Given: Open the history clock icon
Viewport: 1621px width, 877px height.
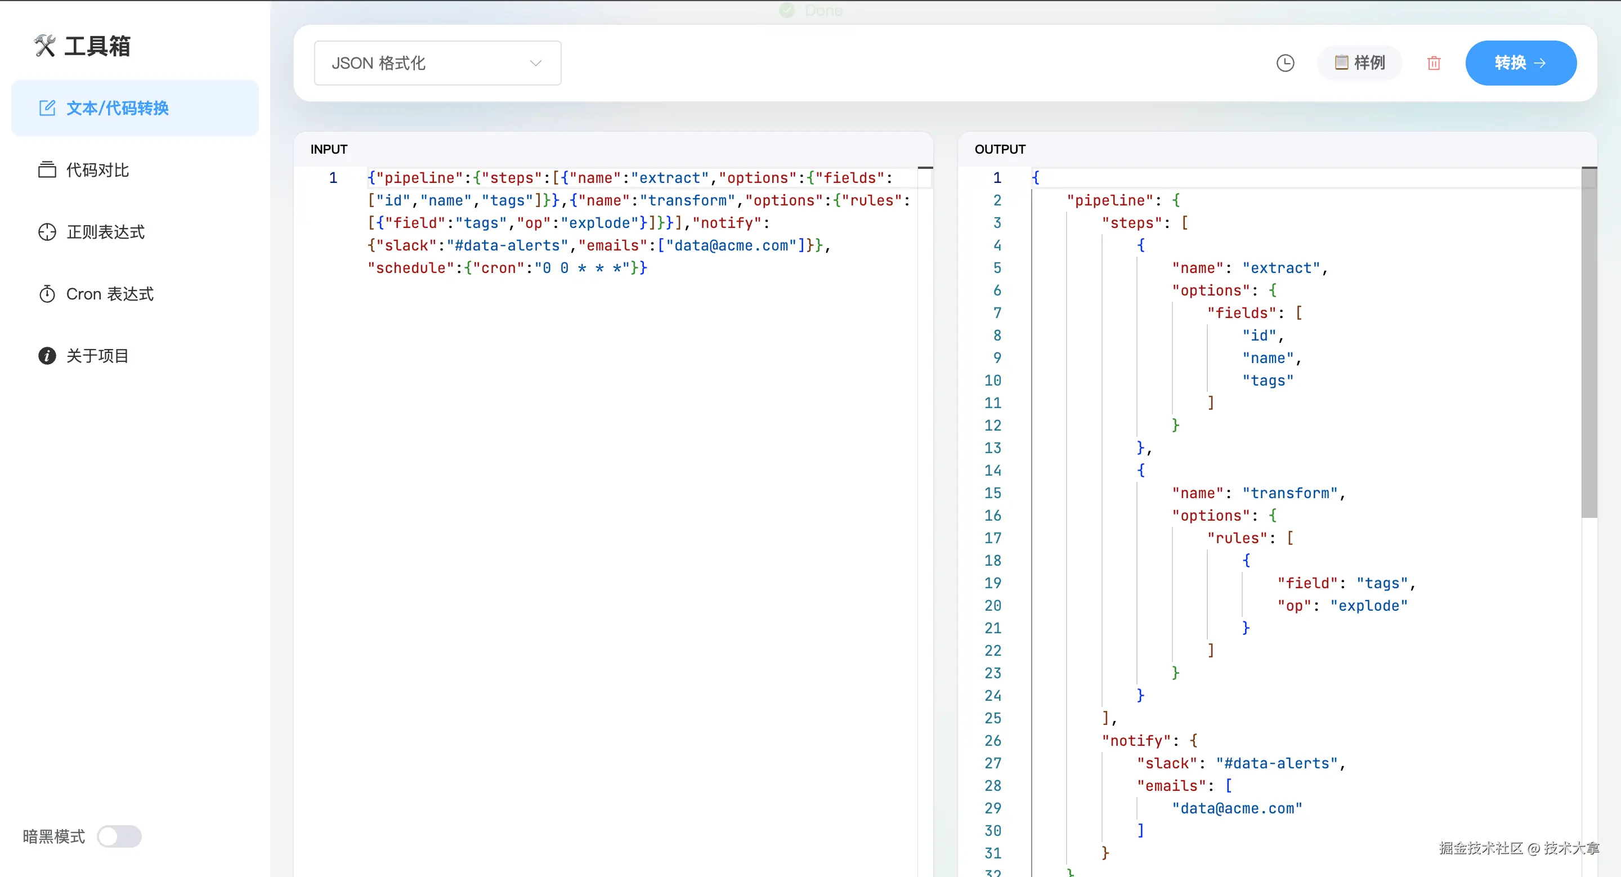Looking at the screenshot, I should tap(1285, 63).
